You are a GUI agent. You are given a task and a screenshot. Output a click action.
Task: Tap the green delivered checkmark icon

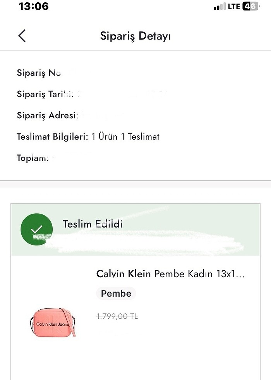(36, 229)
